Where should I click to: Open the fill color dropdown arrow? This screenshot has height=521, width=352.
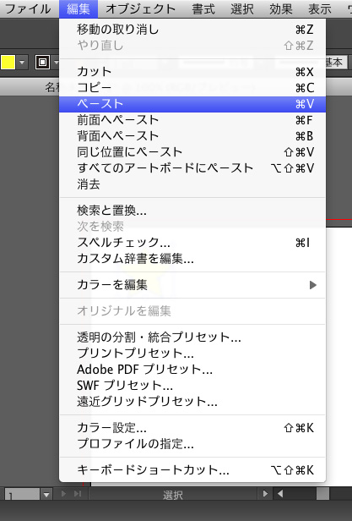click(22, 62)
